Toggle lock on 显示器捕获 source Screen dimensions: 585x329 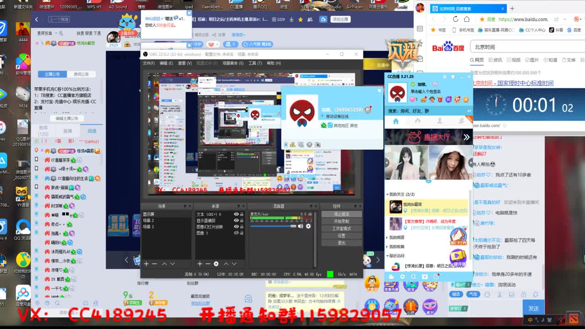point(242,220)
